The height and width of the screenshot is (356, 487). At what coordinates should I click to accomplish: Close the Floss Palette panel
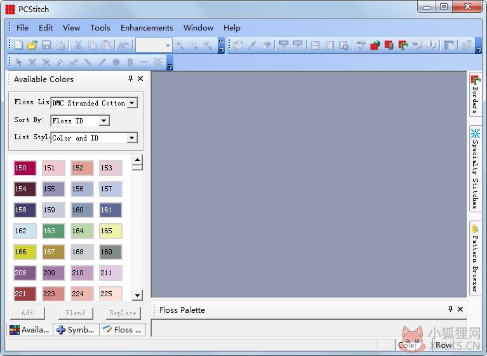coord(460,310)
